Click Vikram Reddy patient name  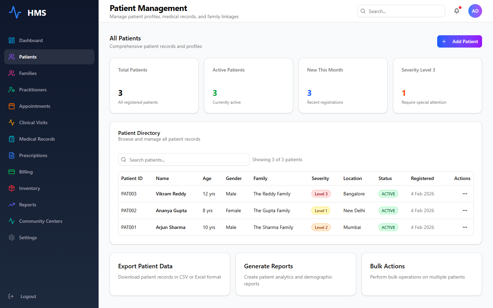coord(171,194)
